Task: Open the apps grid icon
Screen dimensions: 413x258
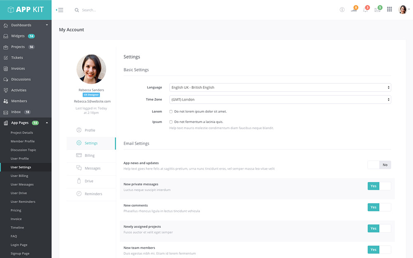Action: 389,9
